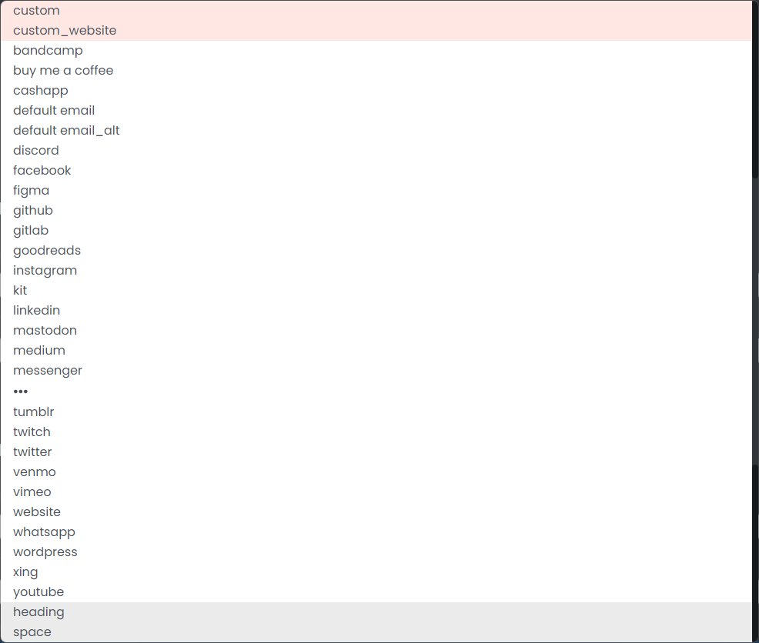Viewport: 759px width, 643px height.
Task: Select xing option
Action: [376, 572]
